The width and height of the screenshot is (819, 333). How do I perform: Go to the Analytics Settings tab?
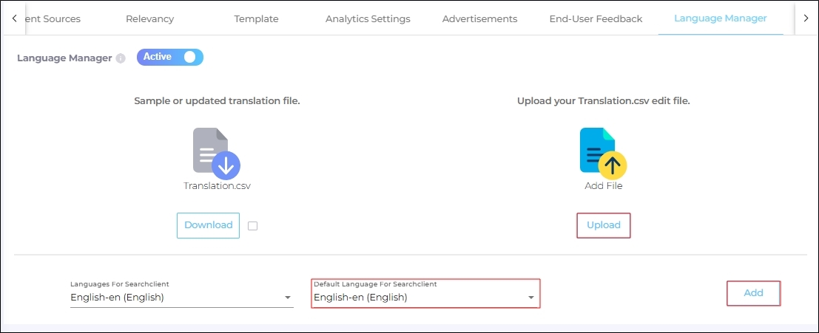(368, 18)
